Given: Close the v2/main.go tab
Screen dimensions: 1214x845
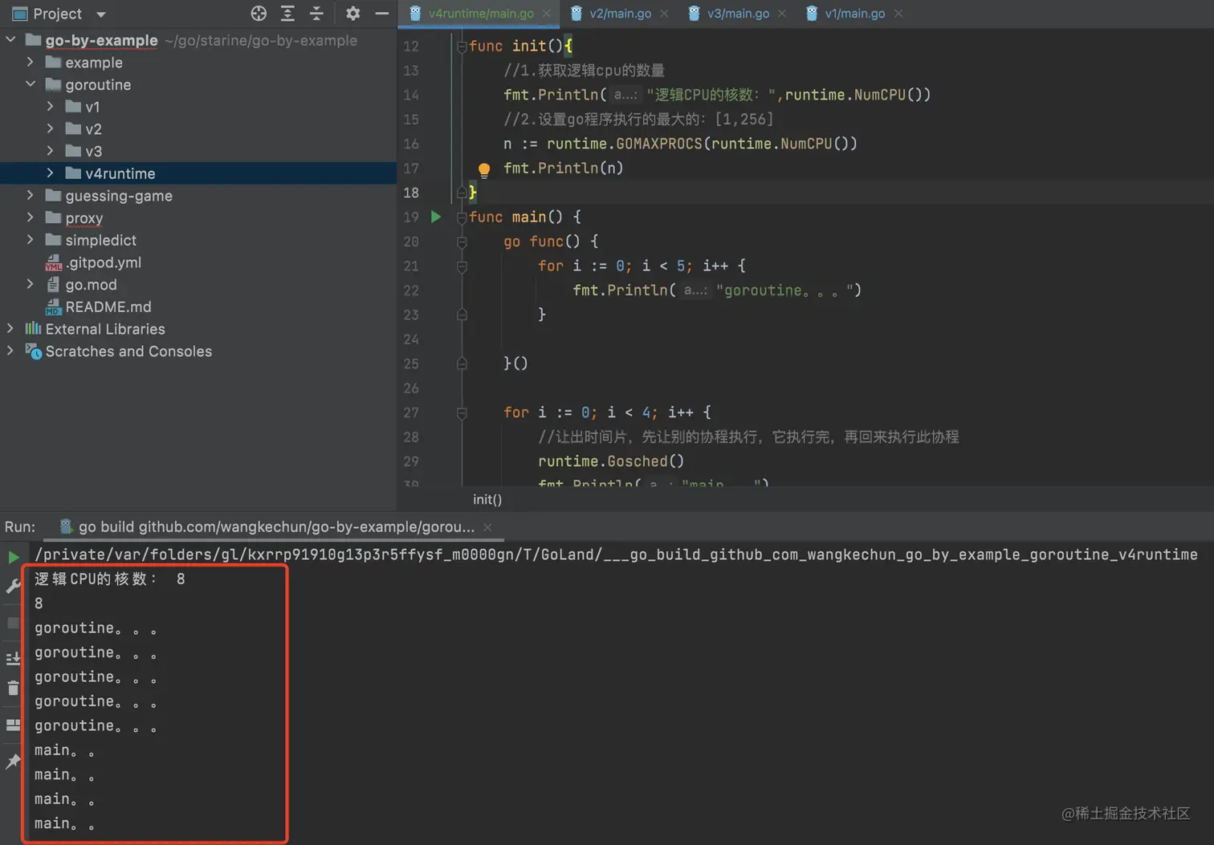Looking at the screenshot, I should pos(664,14).
